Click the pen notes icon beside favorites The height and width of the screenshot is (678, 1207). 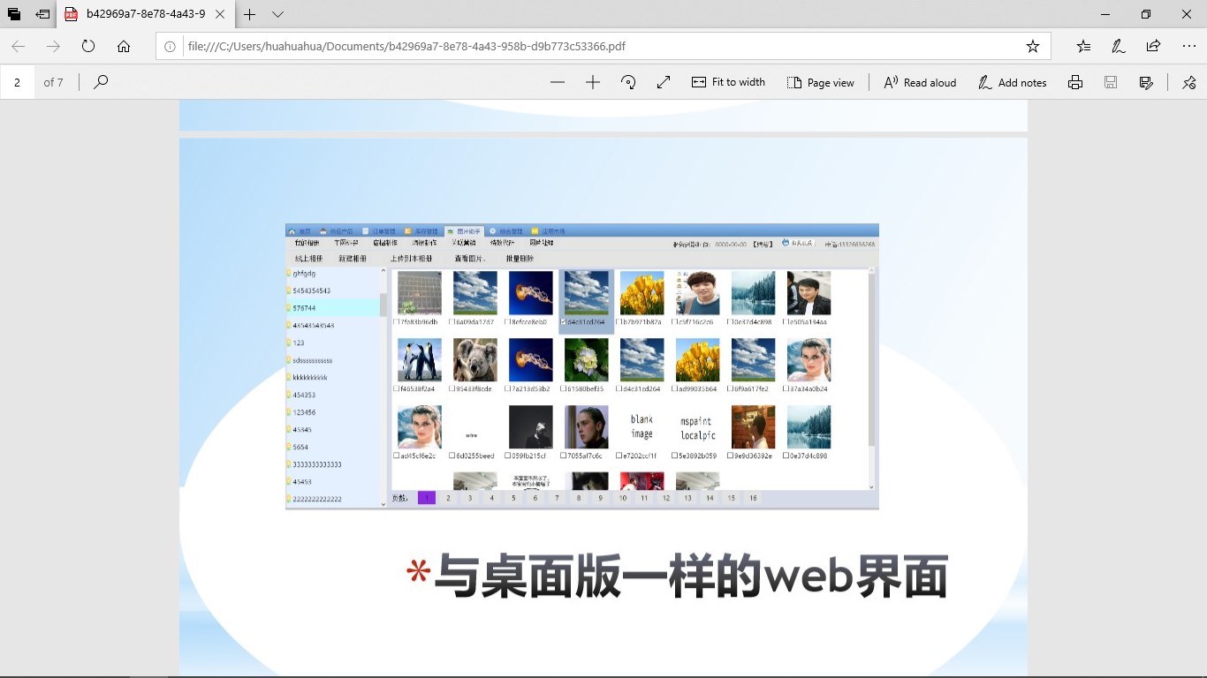[x=1118, y=46]
